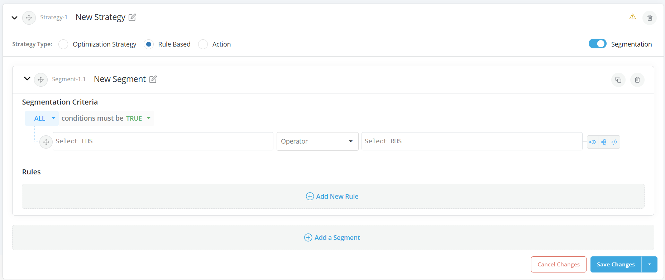
Task: Click Add New Rule
Action: (332, 196)
